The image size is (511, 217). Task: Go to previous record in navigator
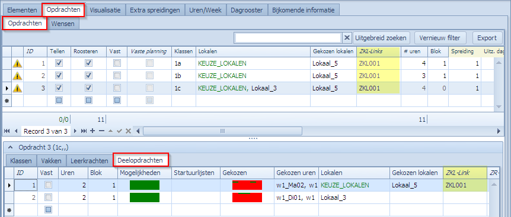click(x=15, y=131)
